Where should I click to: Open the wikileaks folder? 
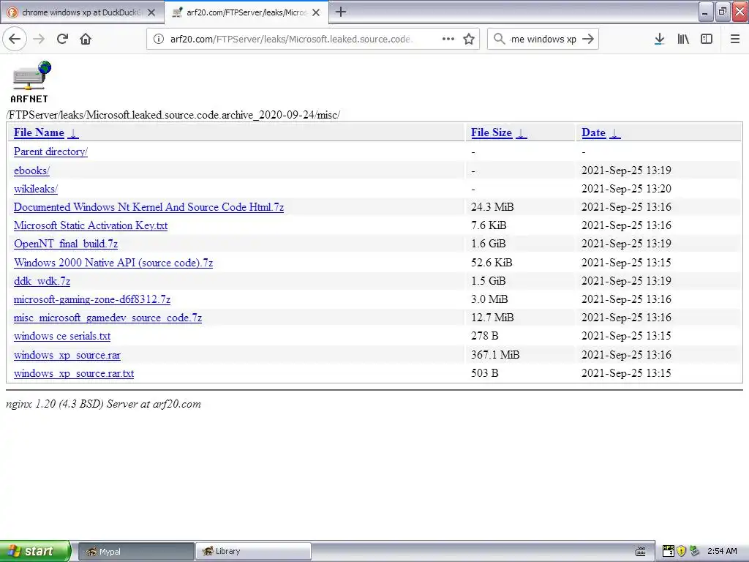[36, 189]
